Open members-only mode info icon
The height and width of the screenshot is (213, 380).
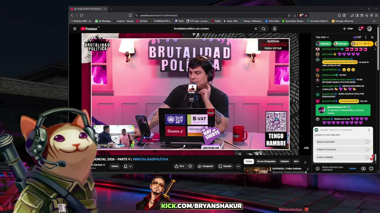317,169
